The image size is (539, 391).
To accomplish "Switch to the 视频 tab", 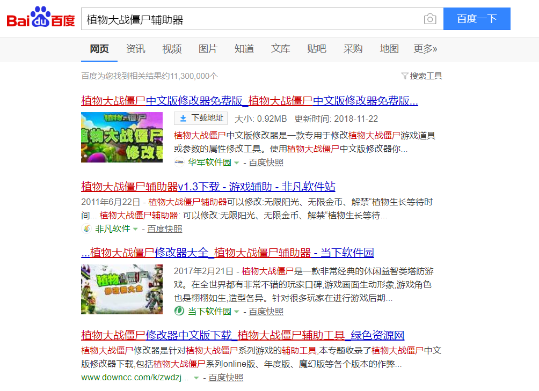I will tap(172, 49).
